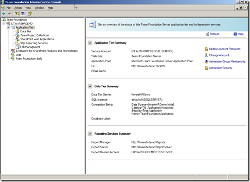Click the Logs node icon

[x=13, y=55]
